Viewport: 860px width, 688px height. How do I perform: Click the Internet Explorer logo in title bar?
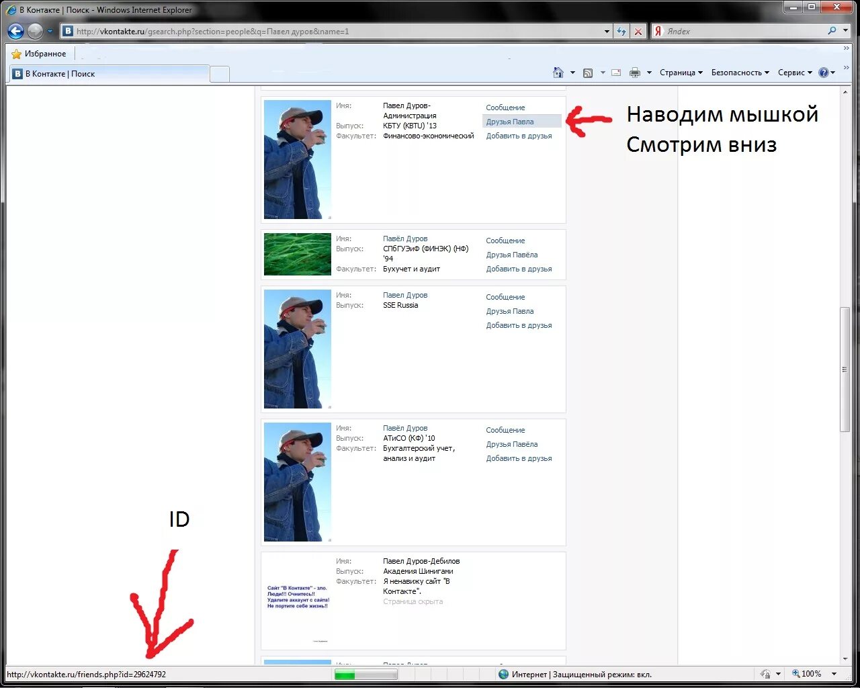point(11,9)
